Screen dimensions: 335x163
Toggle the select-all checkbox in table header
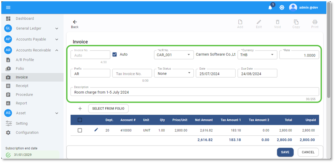pyautogui.click(x=80, y=120)
